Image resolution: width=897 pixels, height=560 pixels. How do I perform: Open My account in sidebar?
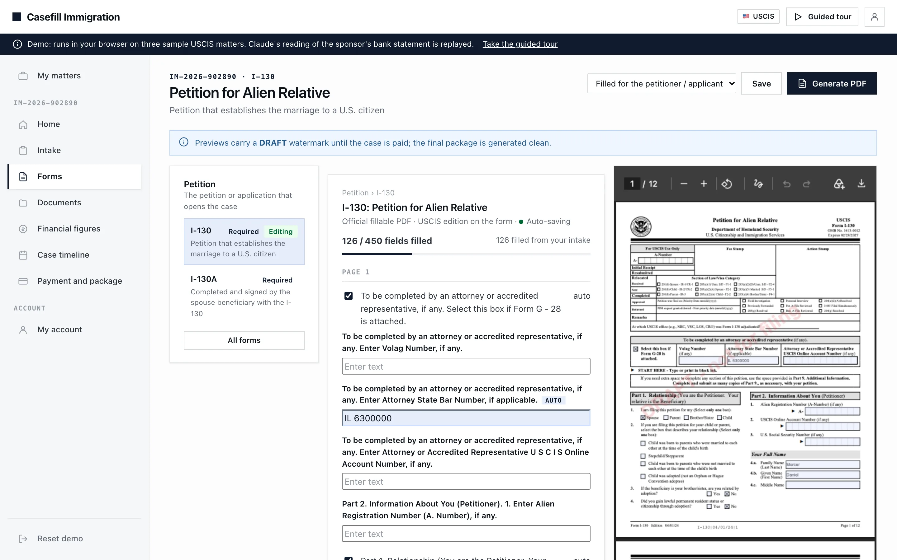(x=74, y=329)
